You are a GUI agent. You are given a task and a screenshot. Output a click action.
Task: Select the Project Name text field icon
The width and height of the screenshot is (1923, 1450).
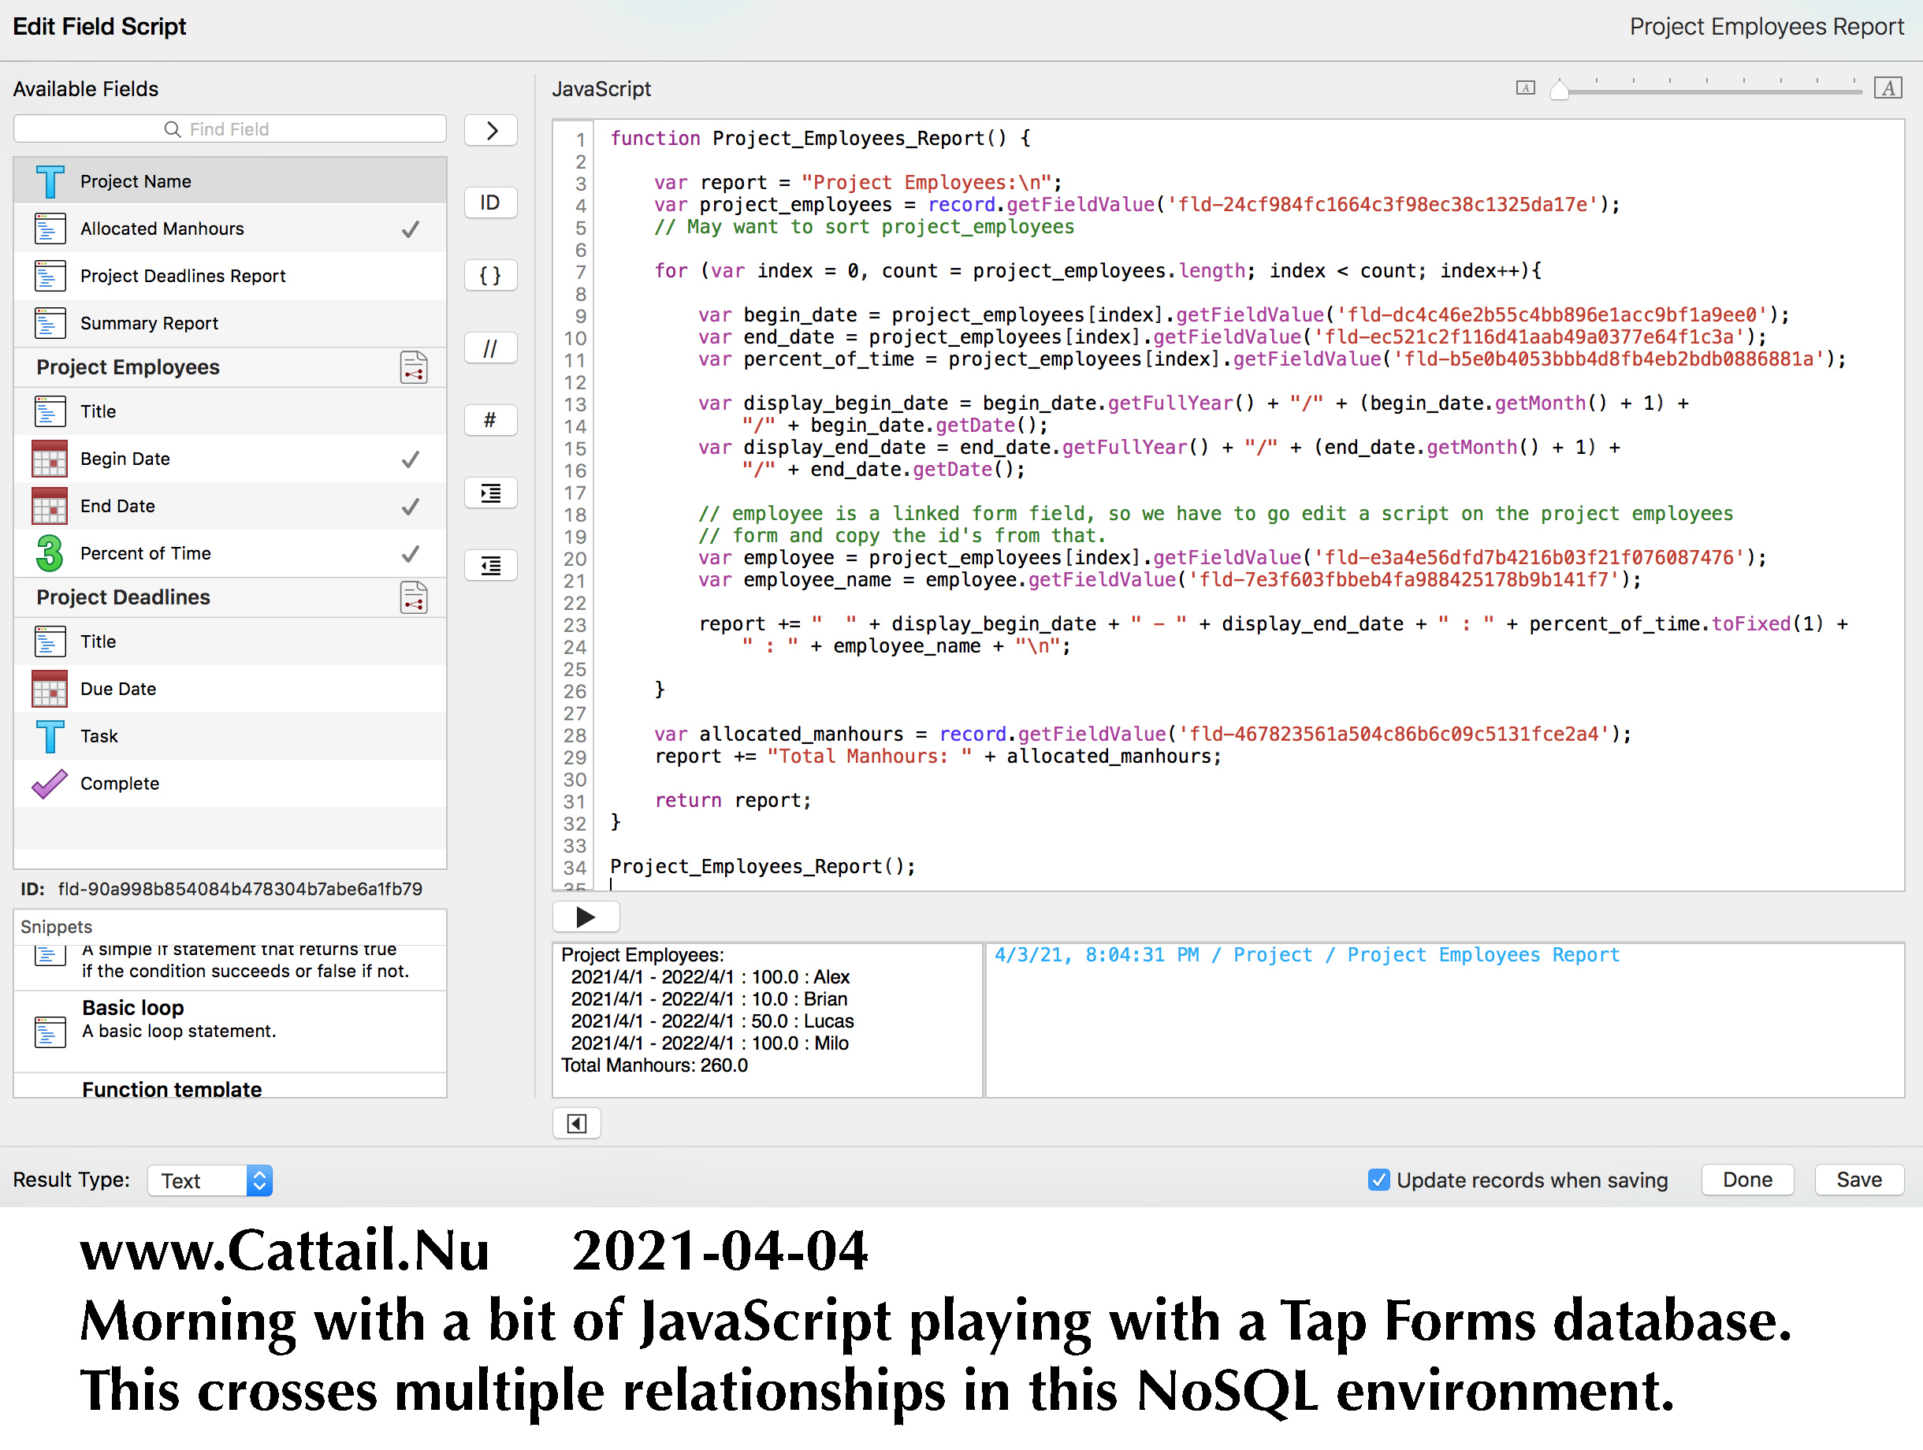tap(50, 182)
